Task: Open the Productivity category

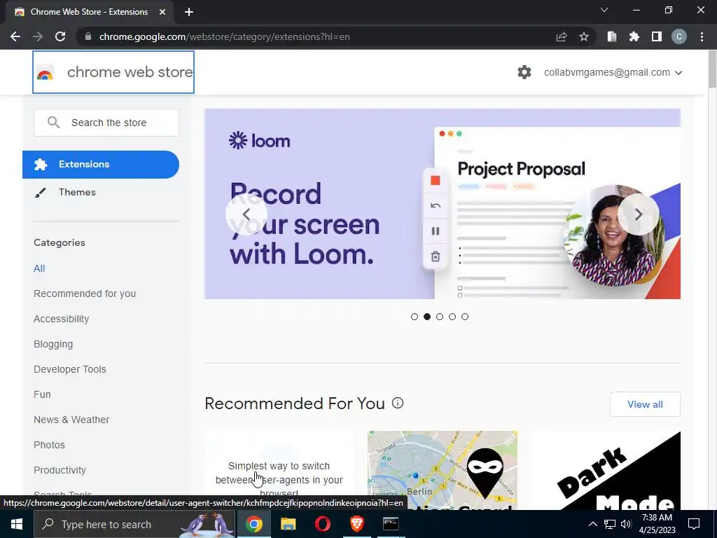Action: click(60, 470)
